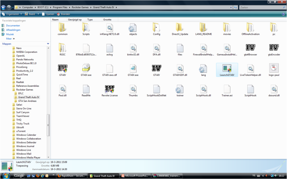The width and height of the screenshot is (287, 179).
Task: Go back with the Back arrow button
Action: (x=3, y=8)
